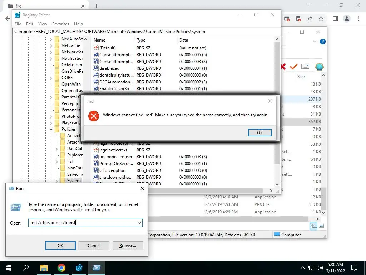Select the (Default) registry value icon

96,48
